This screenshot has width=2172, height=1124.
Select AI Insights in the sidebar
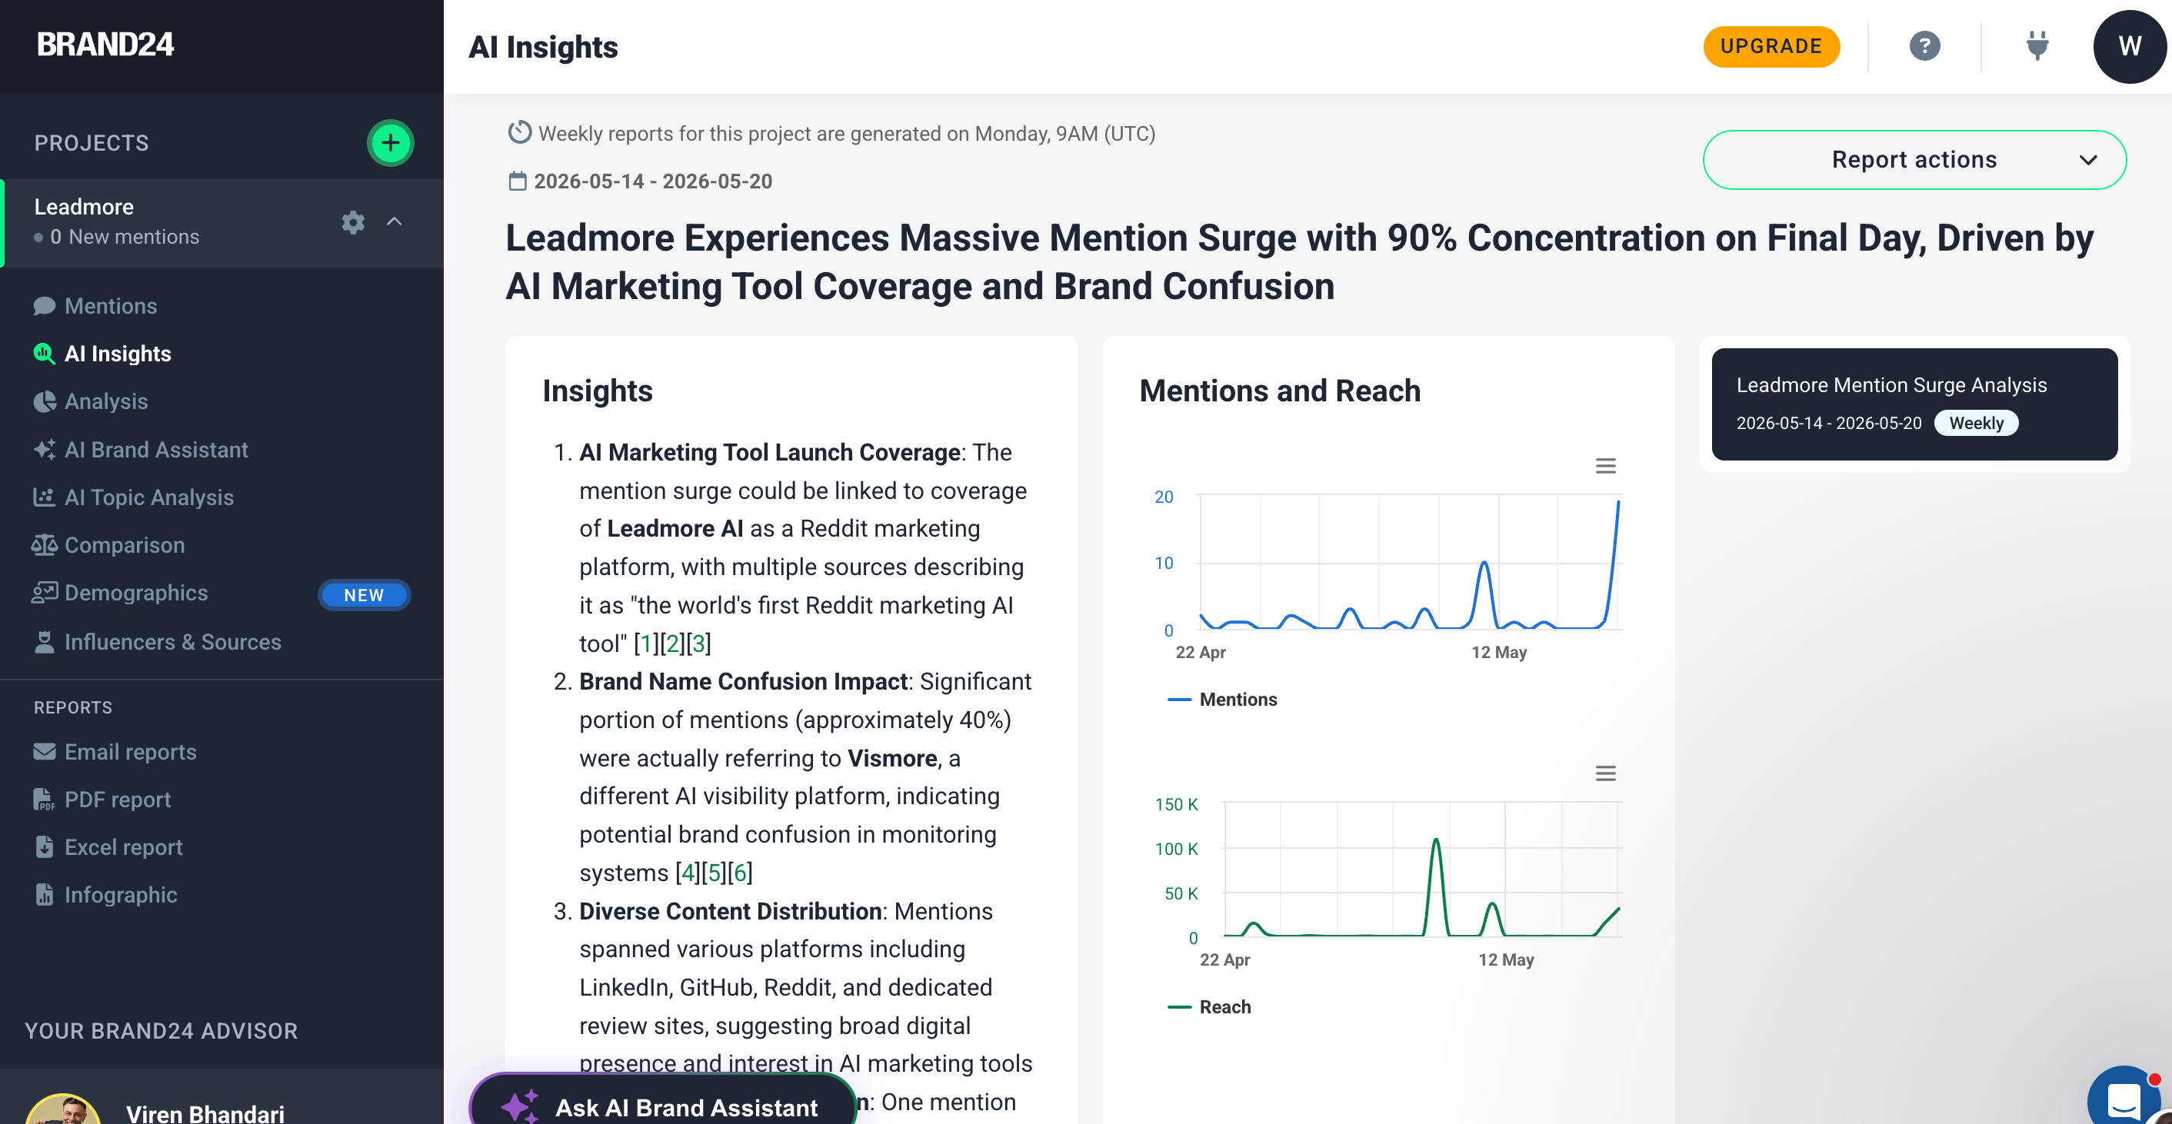coord(118,354)
